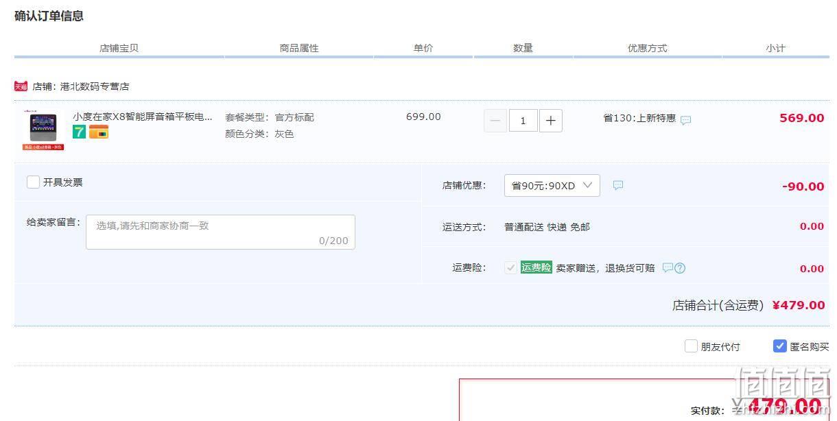The height and width of the screenshot is (421, 837).
Task: Toggle the 运费险 checkbox
Action: click(x=510, y=267)
